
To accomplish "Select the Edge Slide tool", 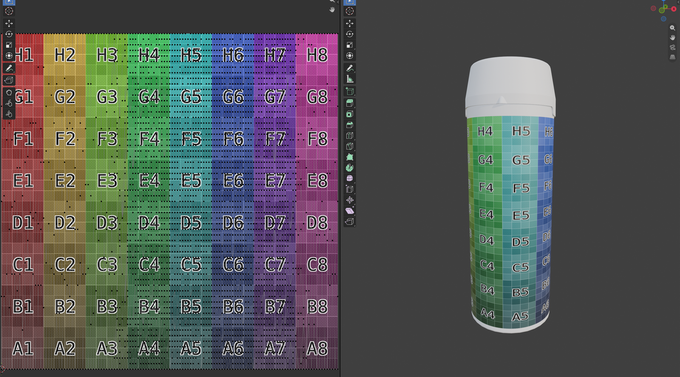I will 350,189.
